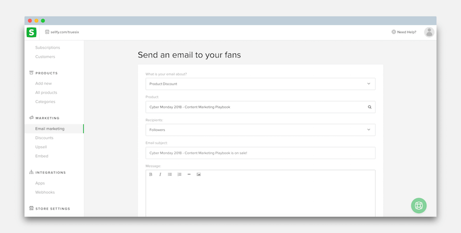Click the Product search field

[261, 107]
